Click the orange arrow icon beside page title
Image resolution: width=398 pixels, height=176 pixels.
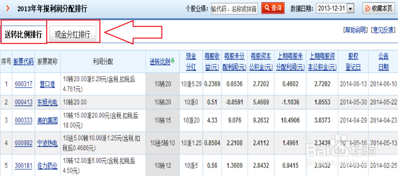[x=8, y=8]
